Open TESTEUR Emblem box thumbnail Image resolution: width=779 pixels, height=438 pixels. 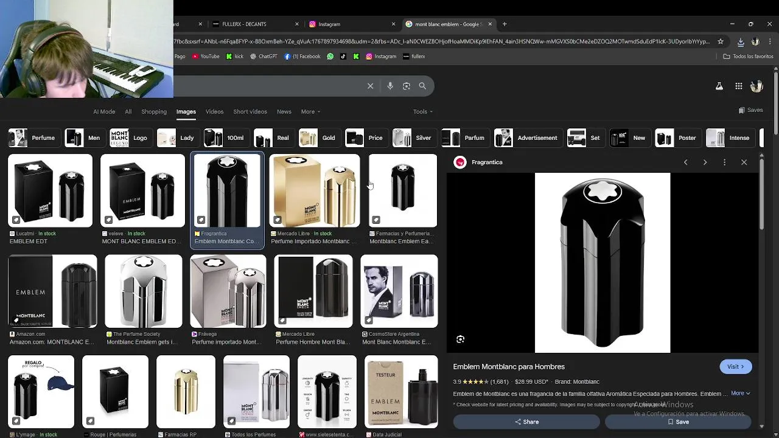tap(401, 392)
